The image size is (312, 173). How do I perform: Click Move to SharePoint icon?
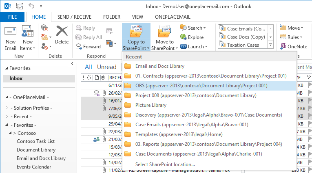pos(165,32)
